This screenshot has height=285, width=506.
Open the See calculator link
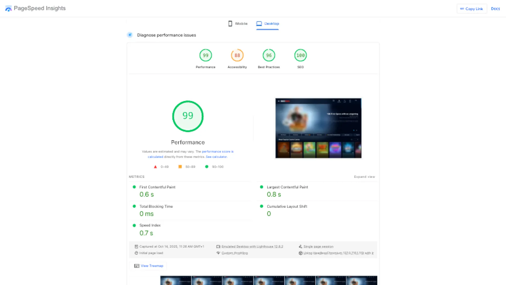pos(217,157)
